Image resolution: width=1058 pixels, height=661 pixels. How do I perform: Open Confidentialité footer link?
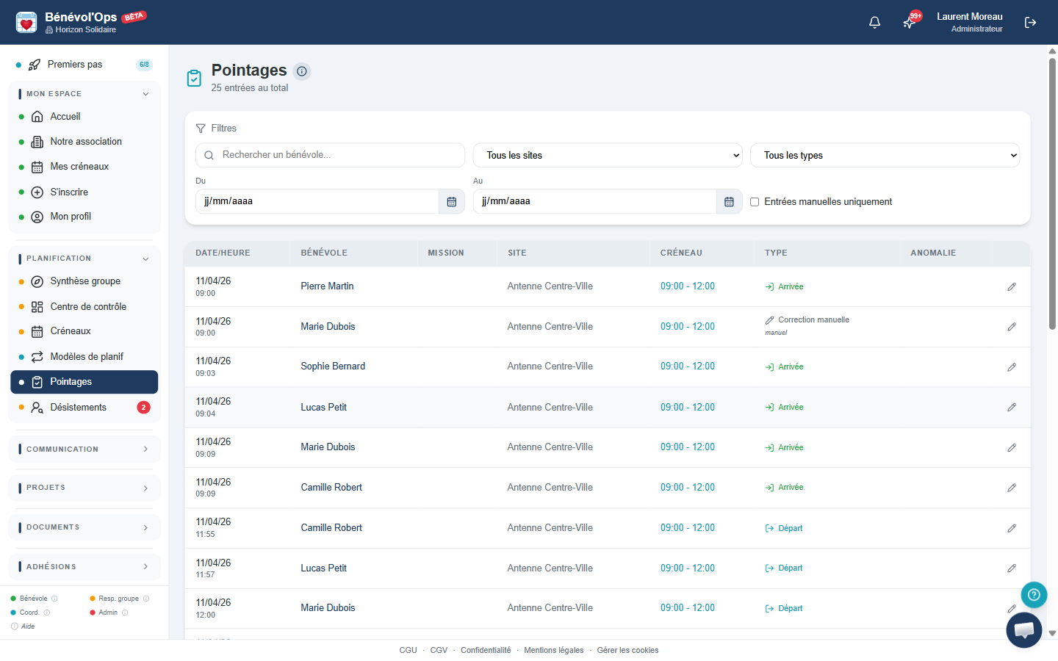486,651
